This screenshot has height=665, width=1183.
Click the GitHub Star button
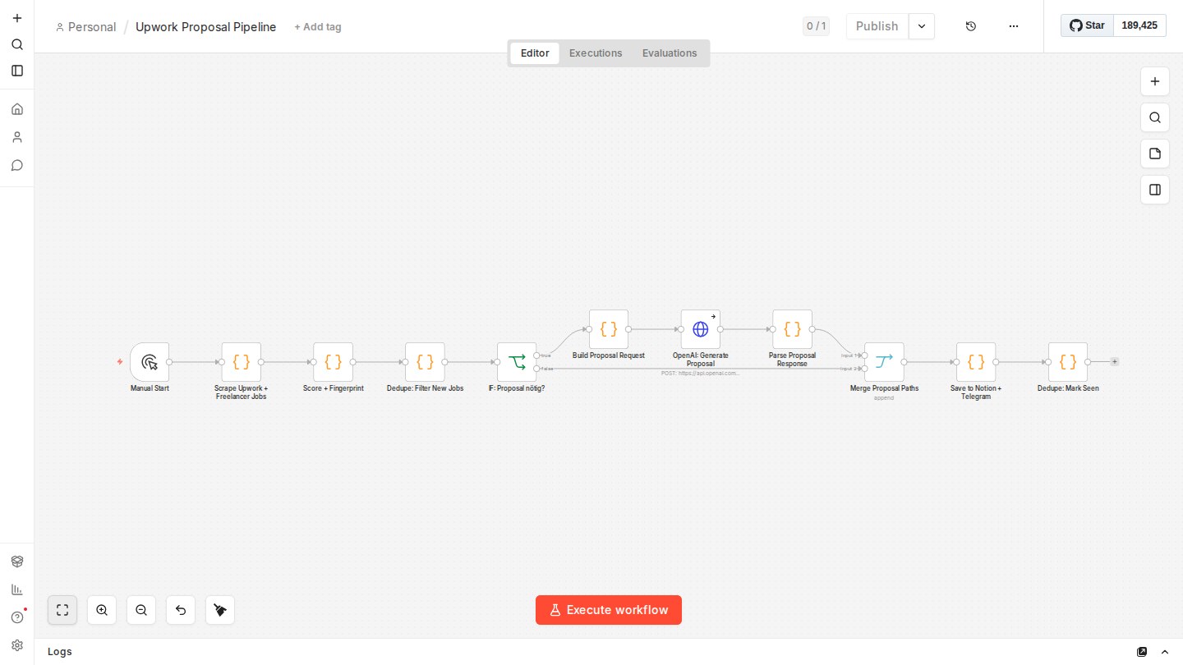point(1087,25)
